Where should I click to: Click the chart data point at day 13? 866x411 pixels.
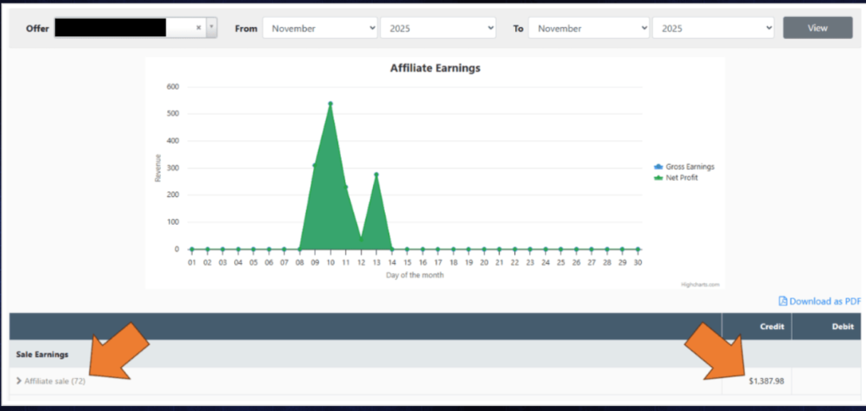click(376, 174)
